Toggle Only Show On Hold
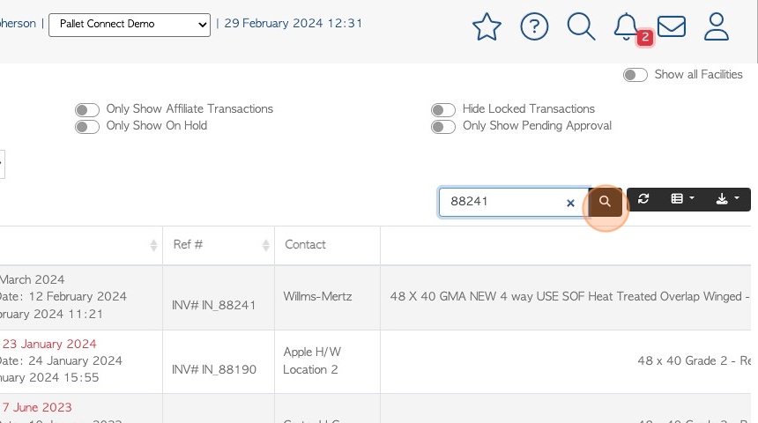This screenshot has width=758, height=423. point(87,127)
